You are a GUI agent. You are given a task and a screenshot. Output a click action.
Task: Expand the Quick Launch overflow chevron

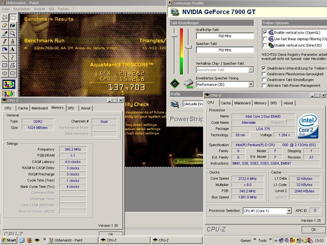click(44, 239)
